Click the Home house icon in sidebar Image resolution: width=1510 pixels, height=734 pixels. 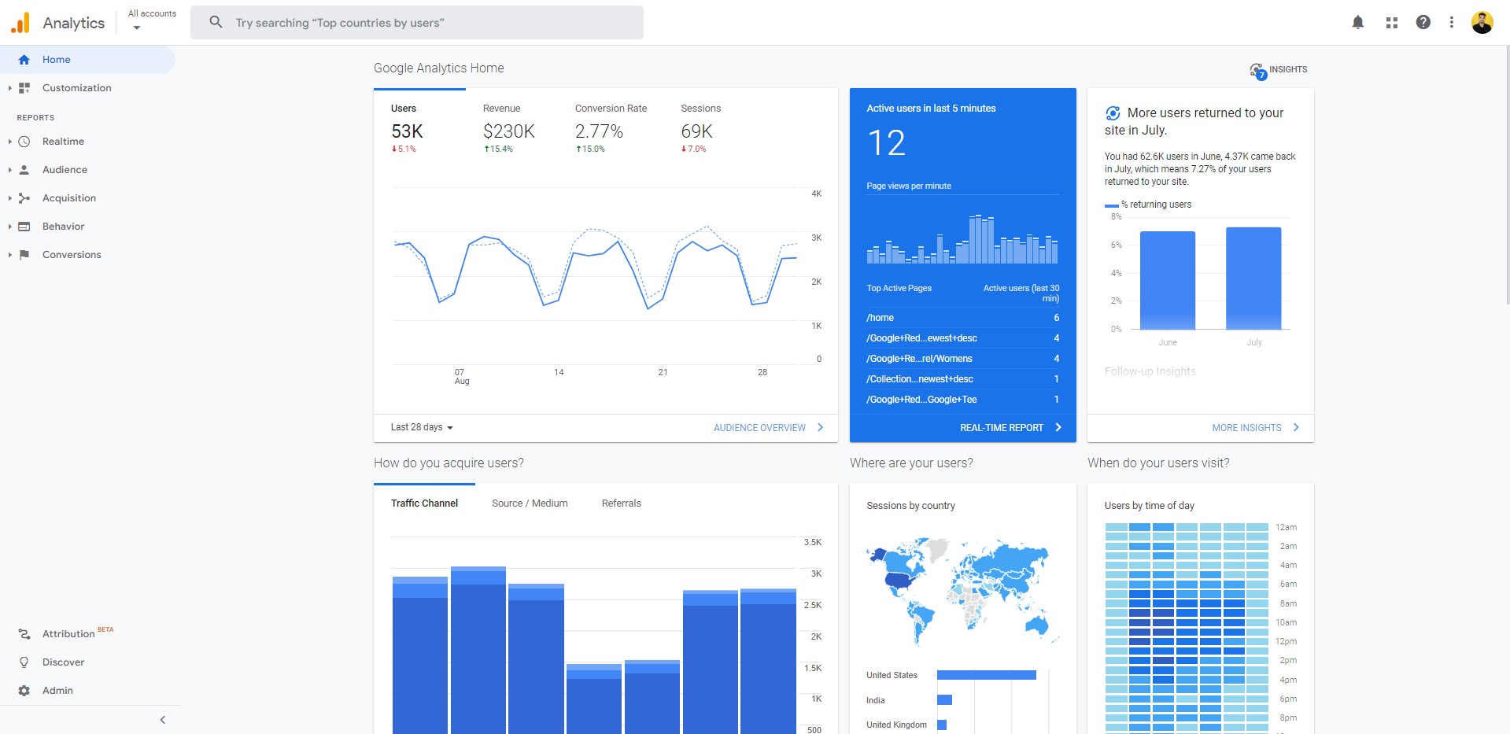[x=24, y=60]
